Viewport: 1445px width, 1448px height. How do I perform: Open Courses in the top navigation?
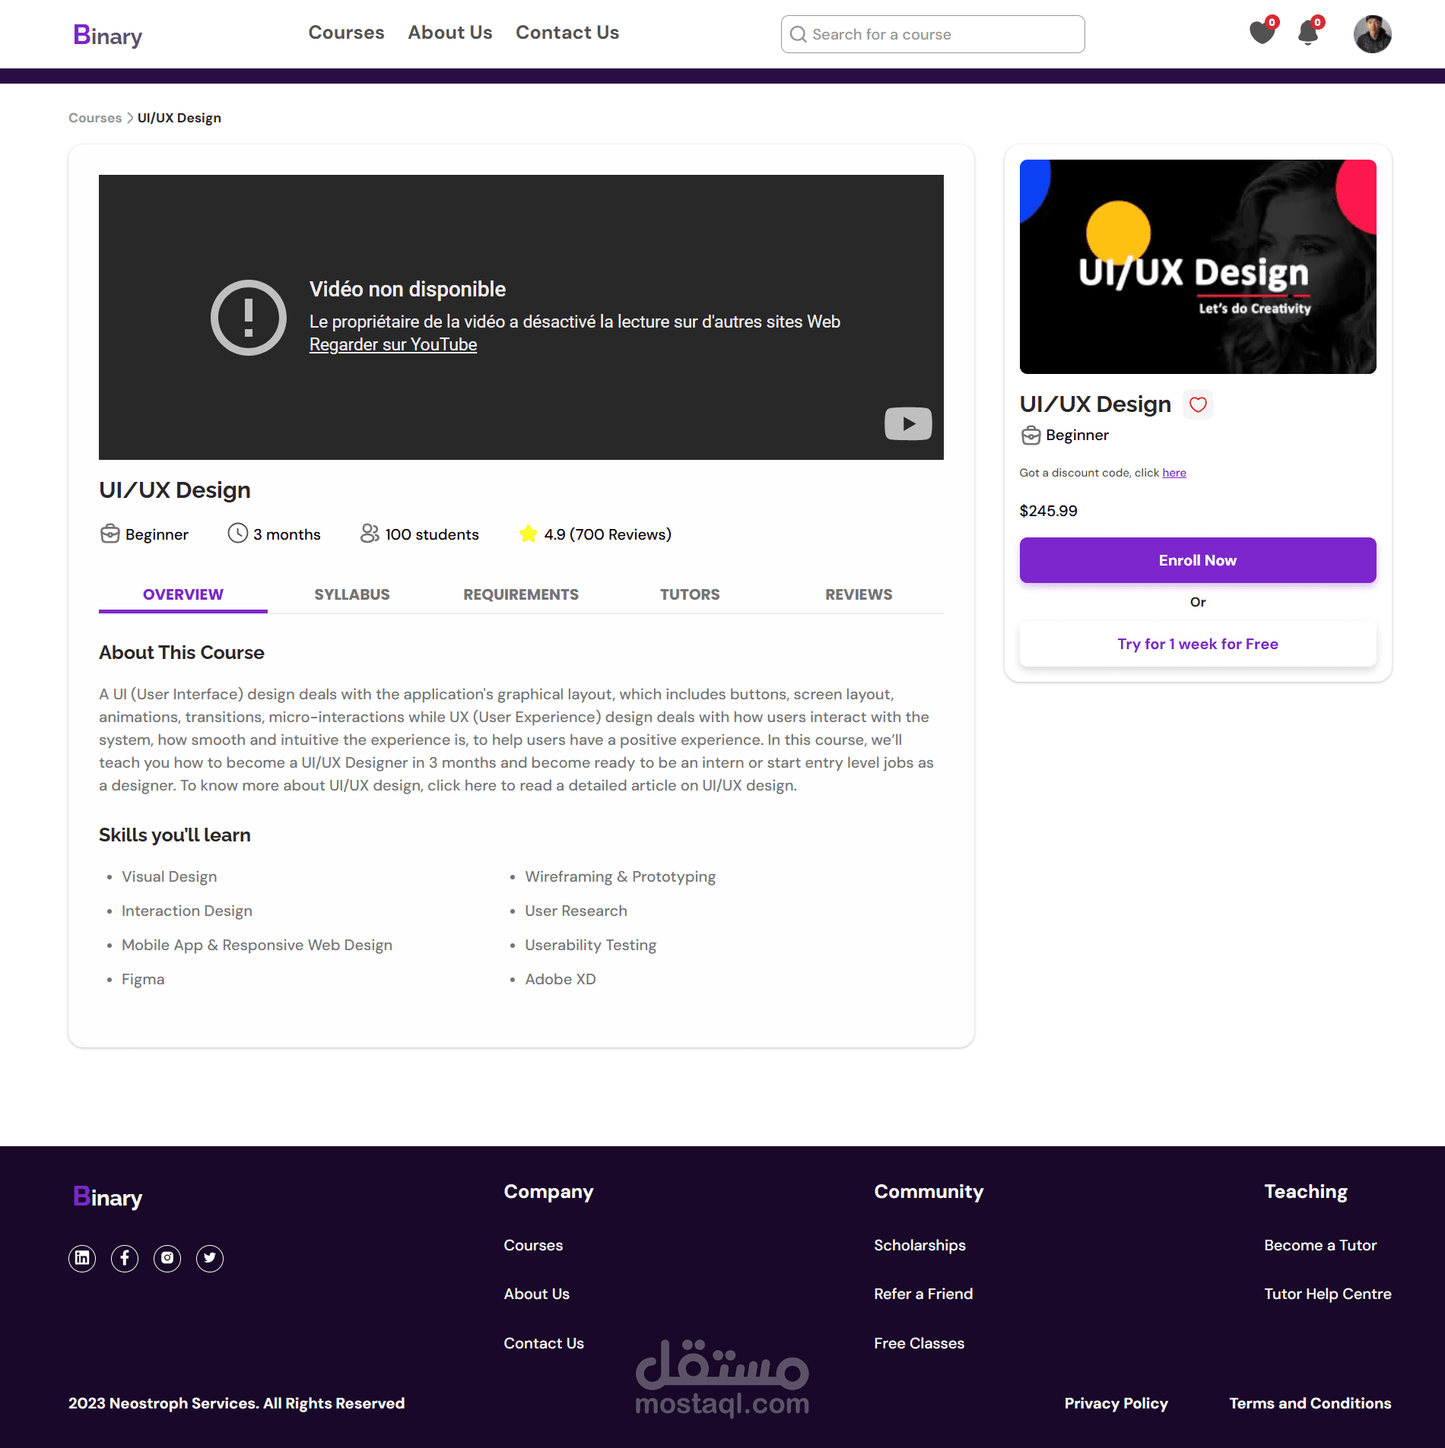click(346, 33)
